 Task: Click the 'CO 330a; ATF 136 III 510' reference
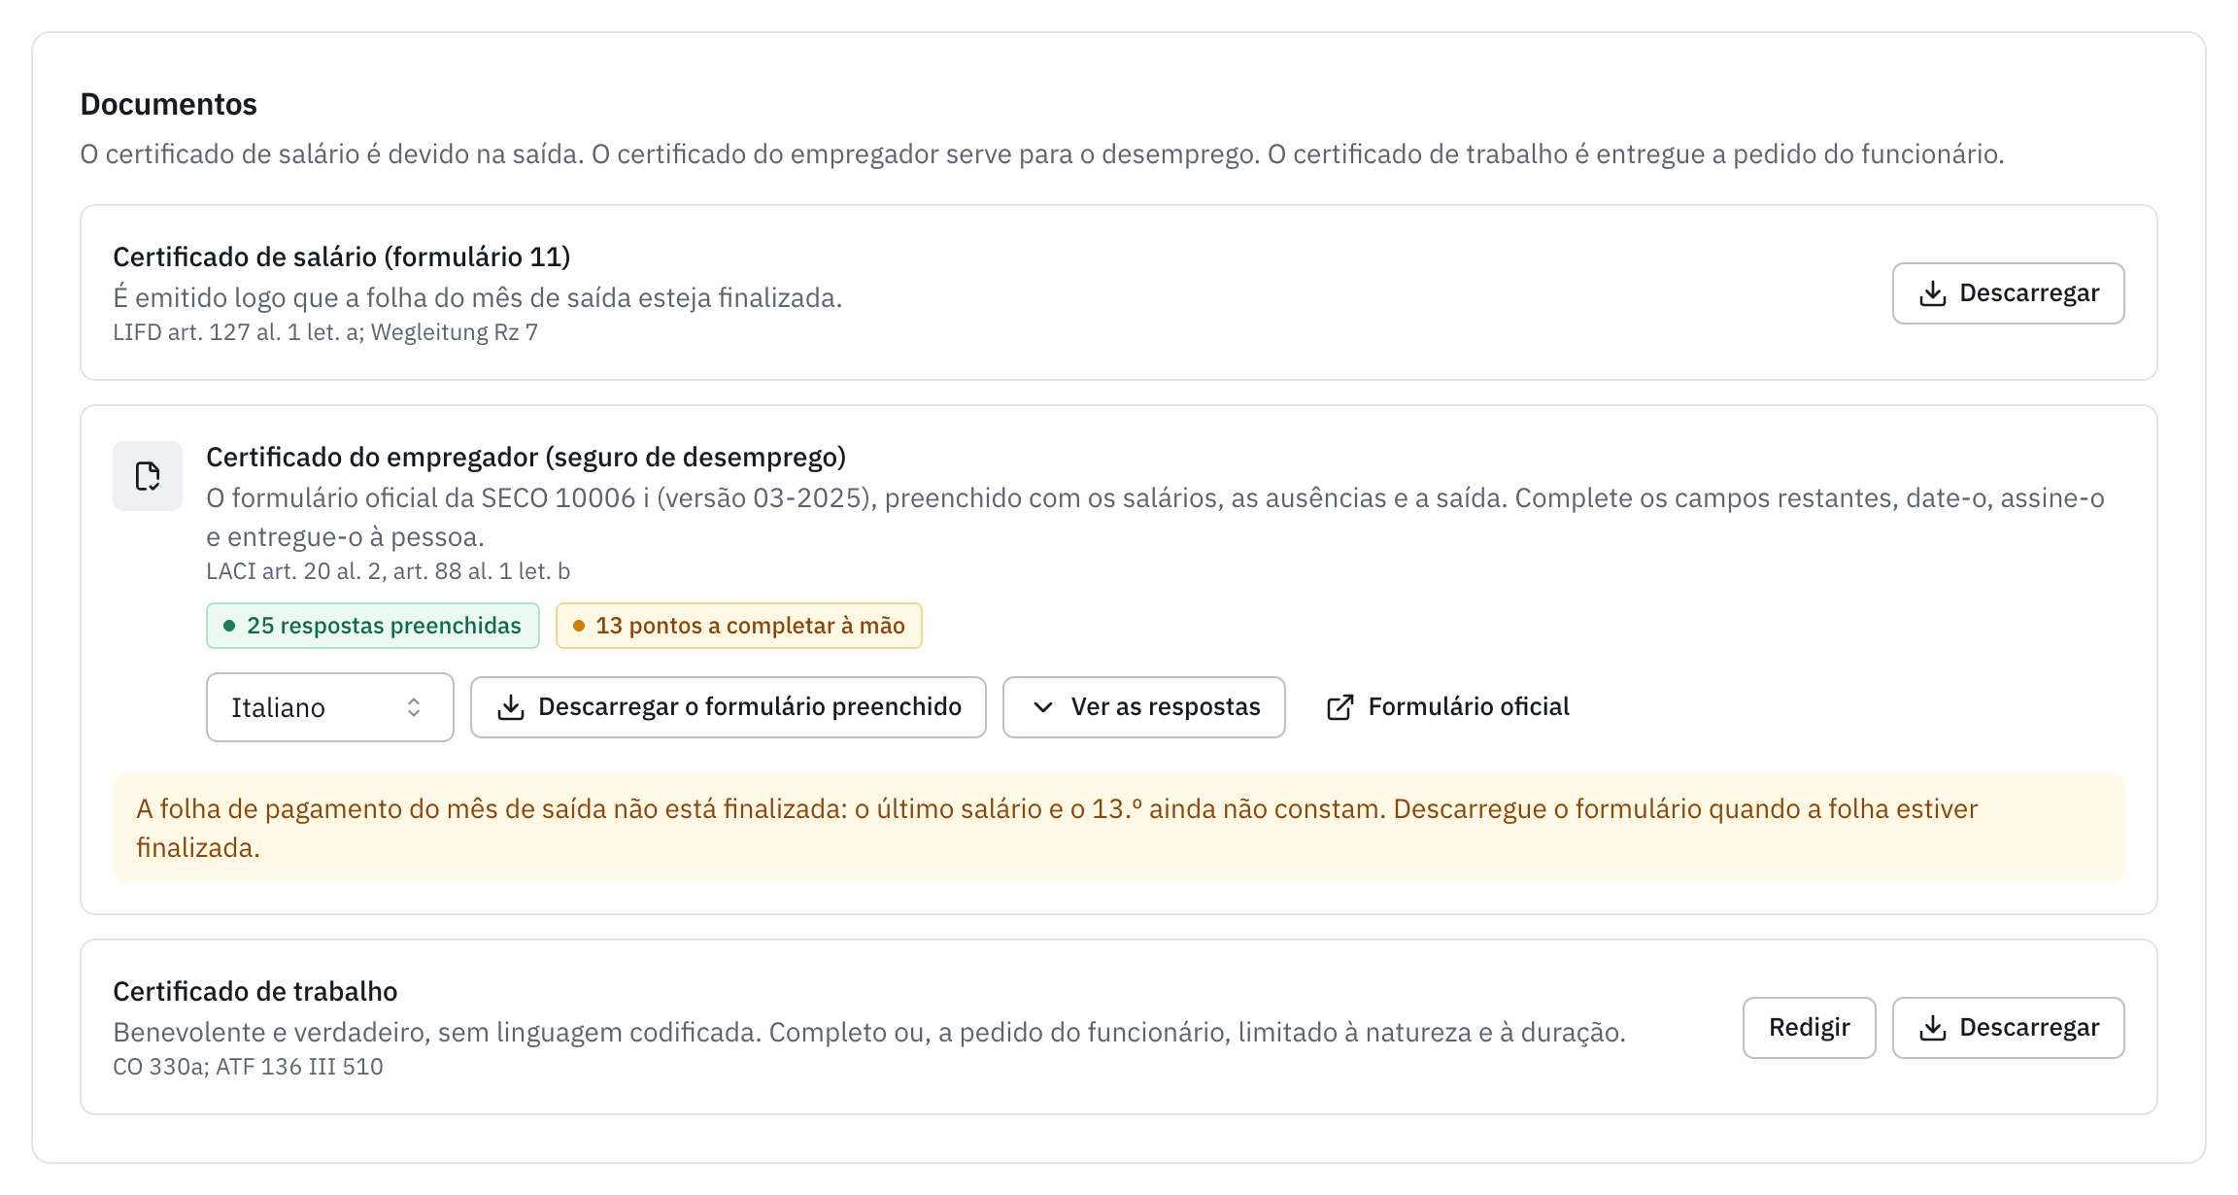[x=248, y=1067]
